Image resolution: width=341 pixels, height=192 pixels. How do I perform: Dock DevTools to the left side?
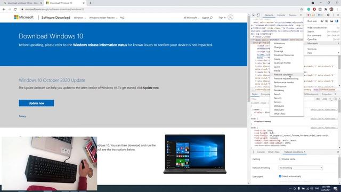click(x=327, y=21)
